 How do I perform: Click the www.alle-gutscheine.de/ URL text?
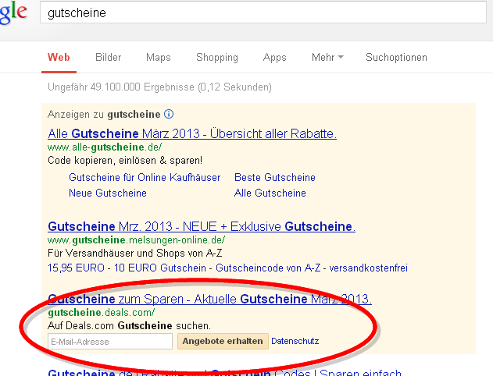(105, 147)
